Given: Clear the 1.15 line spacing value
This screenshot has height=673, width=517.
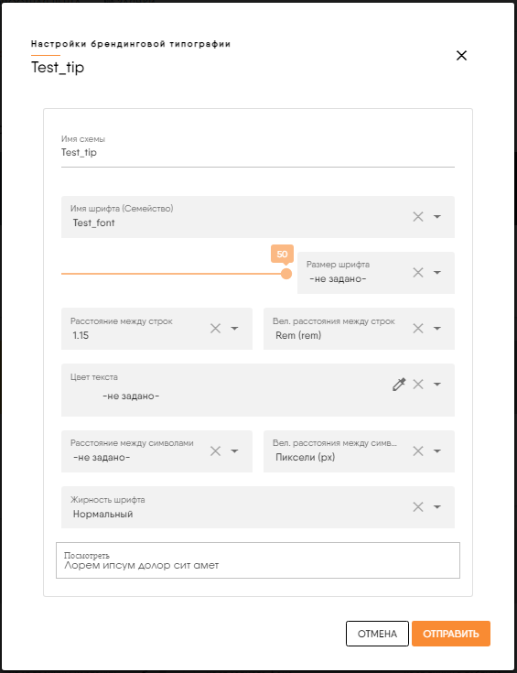Looking at the screenshot, I should pos(215,329).
